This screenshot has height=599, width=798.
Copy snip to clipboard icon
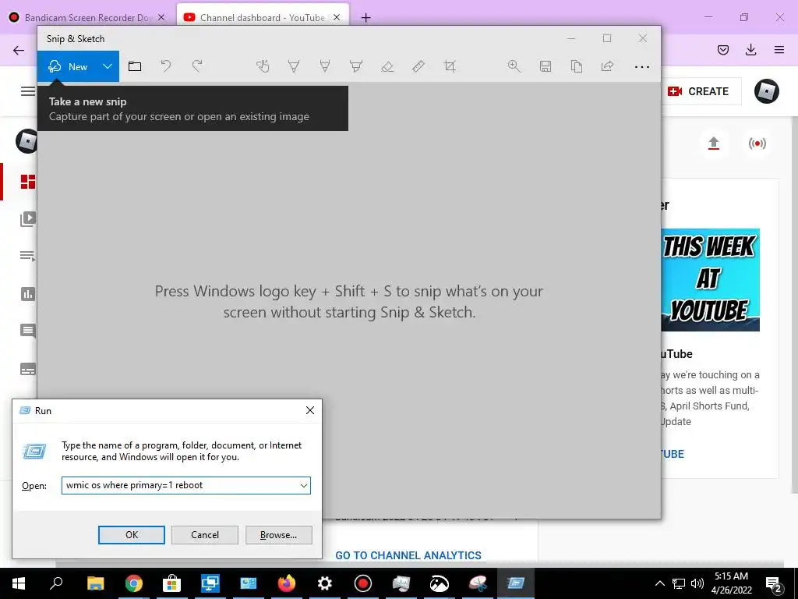pos(577,66)
